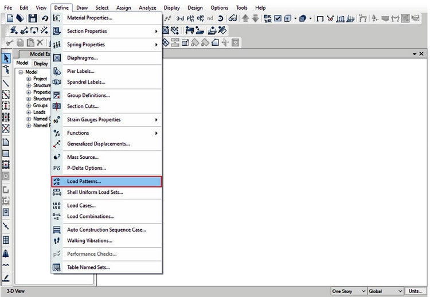Open the File menu

pyautogui.click(x=8, y=7)
